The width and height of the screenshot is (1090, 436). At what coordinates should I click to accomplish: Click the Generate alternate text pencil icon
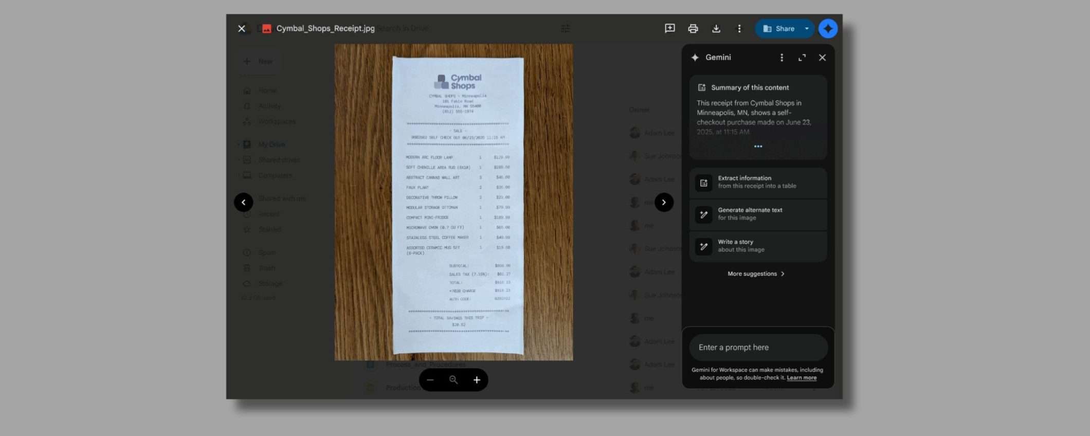click(x=704, y=214)
